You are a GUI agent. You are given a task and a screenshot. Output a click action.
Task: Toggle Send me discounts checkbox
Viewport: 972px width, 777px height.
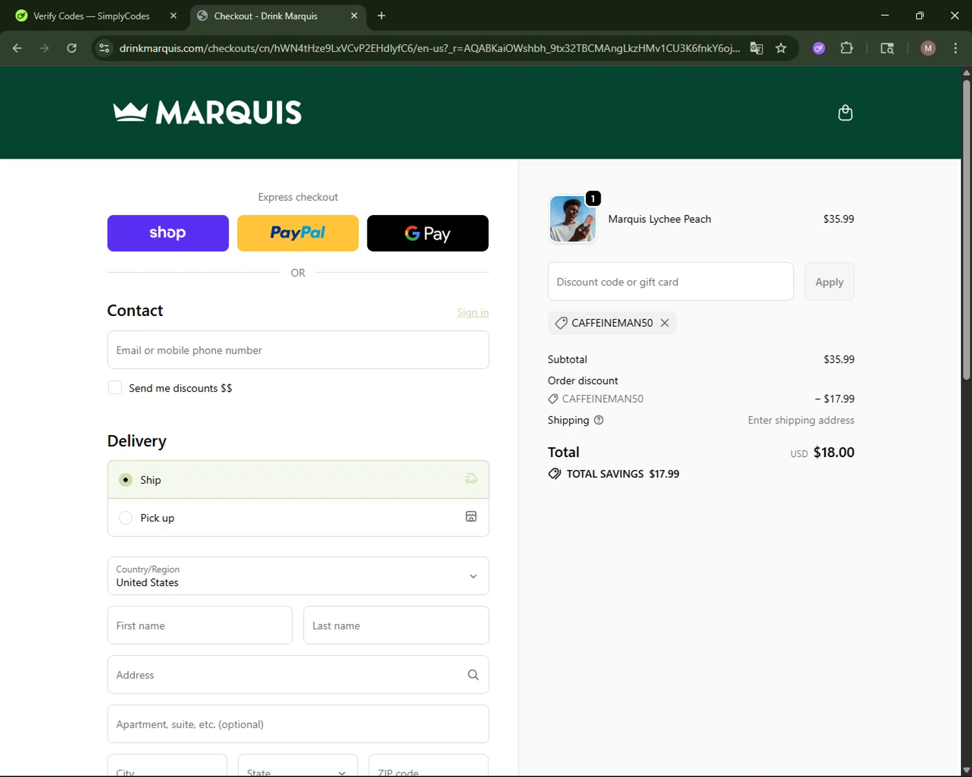(x=115, y=387)
